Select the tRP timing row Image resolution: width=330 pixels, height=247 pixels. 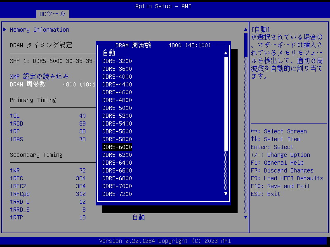(x=48, y=131)
